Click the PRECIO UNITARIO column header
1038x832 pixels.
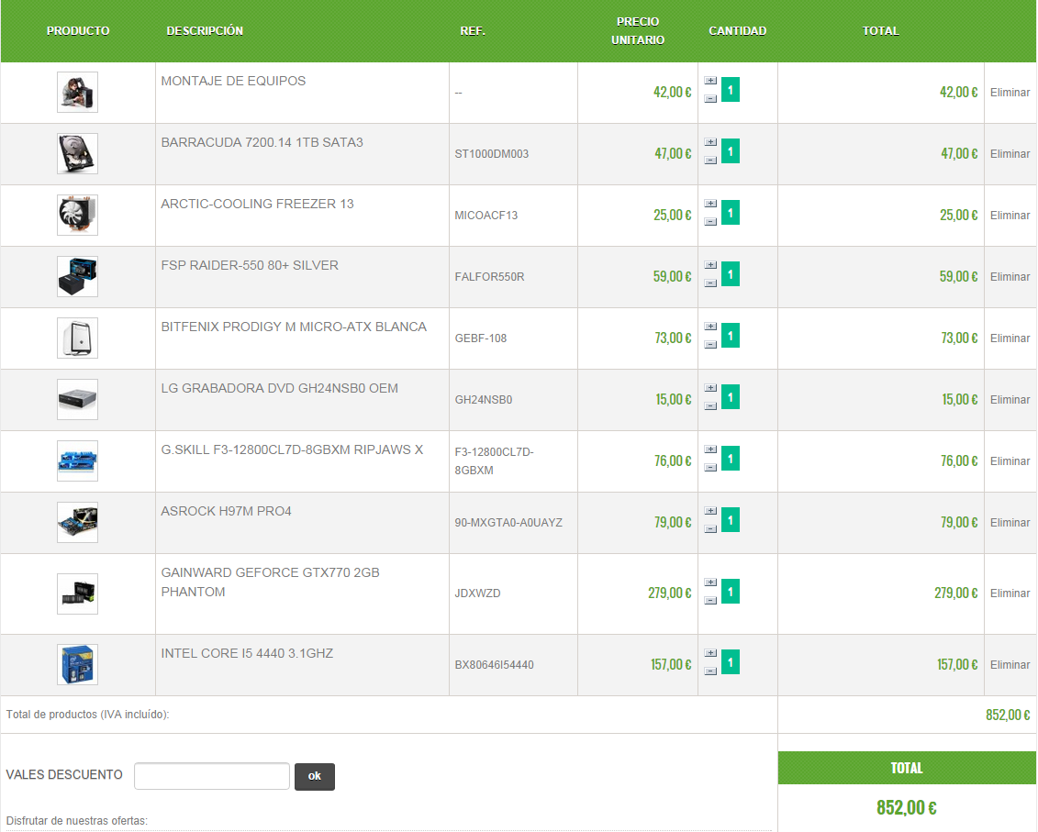pos(638,31)
